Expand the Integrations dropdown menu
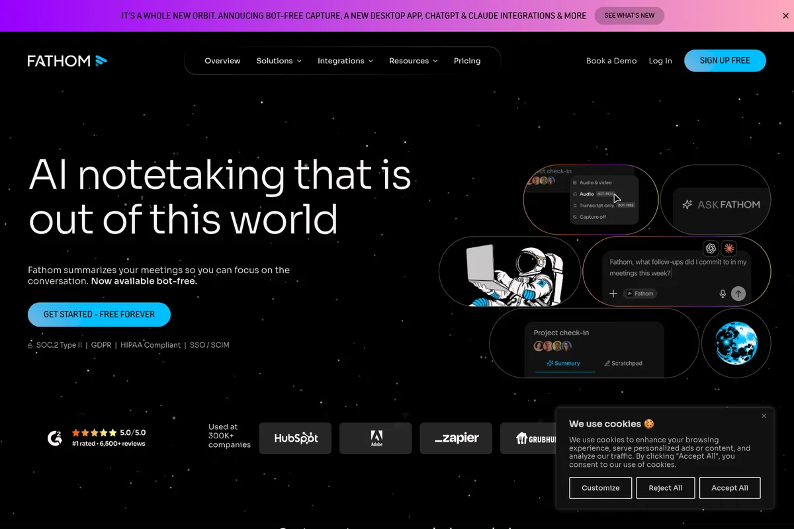794x529 pixels. (345, 61)
